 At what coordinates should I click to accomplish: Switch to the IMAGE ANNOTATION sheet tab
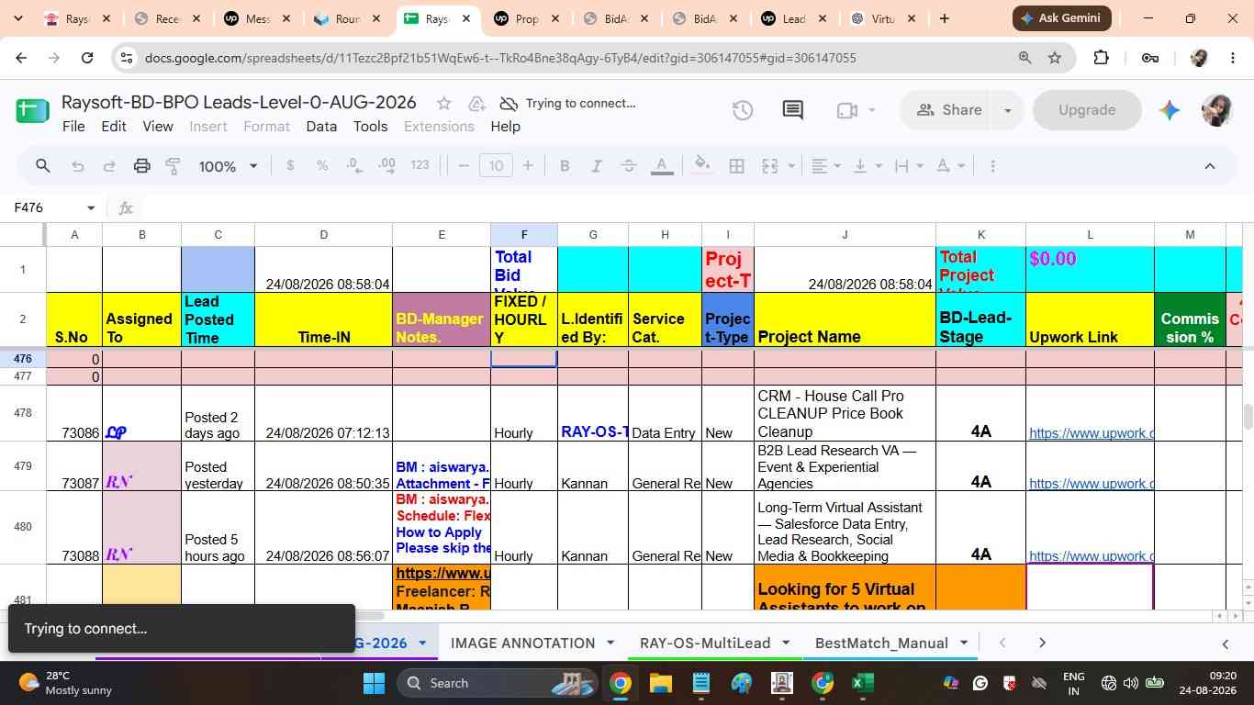[523, 643]
